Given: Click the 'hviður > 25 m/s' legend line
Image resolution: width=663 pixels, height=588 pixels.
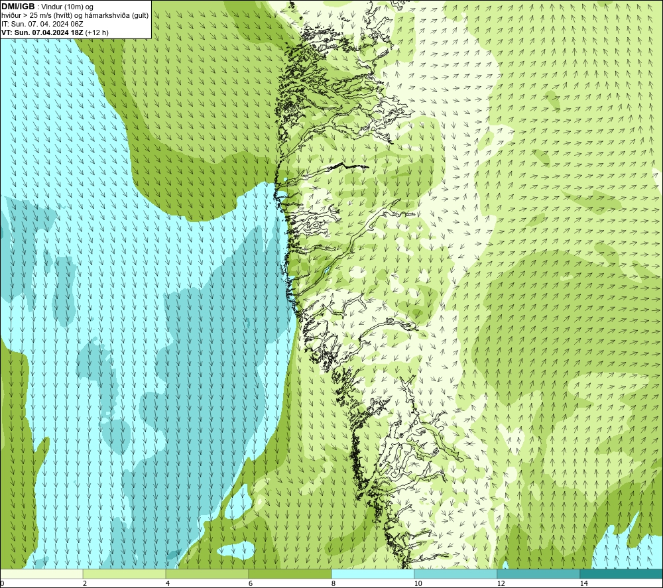Looking at the screenshot, I should point(74,16).
